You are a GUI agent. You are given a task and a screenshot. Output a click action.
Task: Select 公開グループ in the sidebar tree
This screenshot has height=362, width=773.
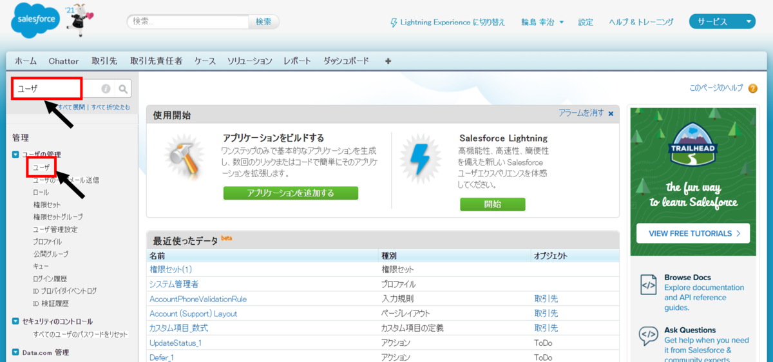click(50, 254)
